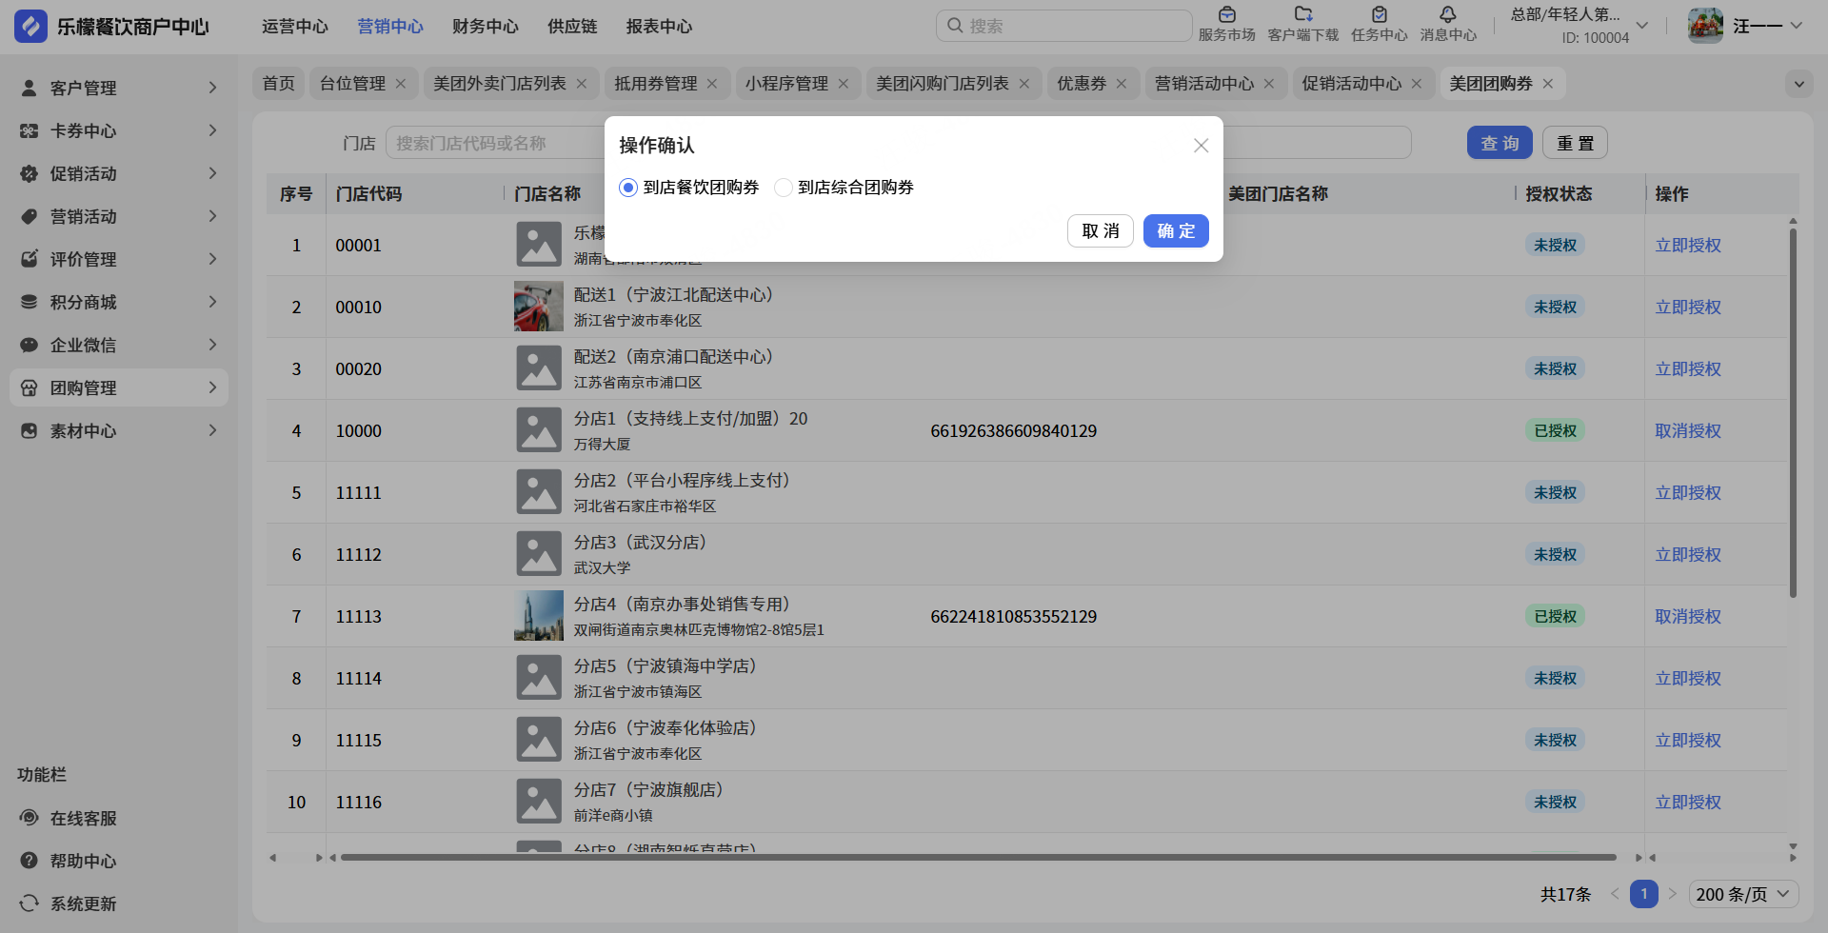Switch to 供应链 top menu
The width and height of the screenshot is (1828, 933).
pos(572,27)
